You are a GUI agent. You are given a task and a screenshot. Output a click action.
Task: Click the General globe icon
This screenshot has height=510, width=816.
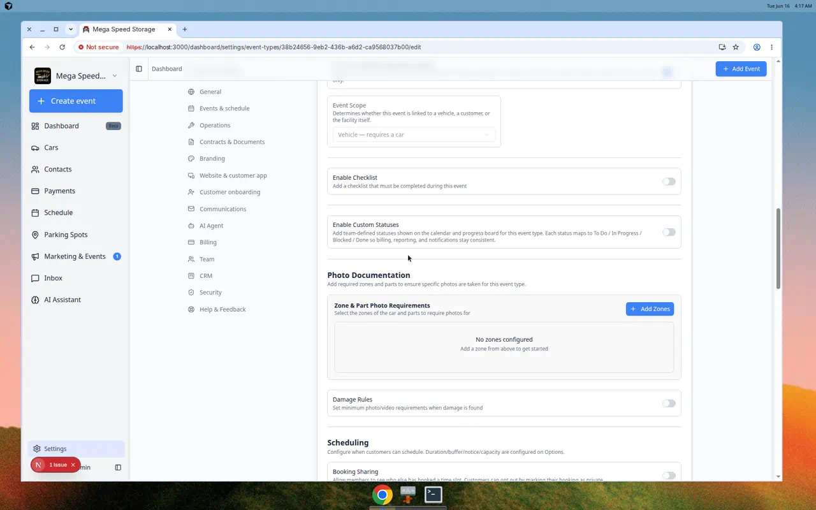(191, 92)
